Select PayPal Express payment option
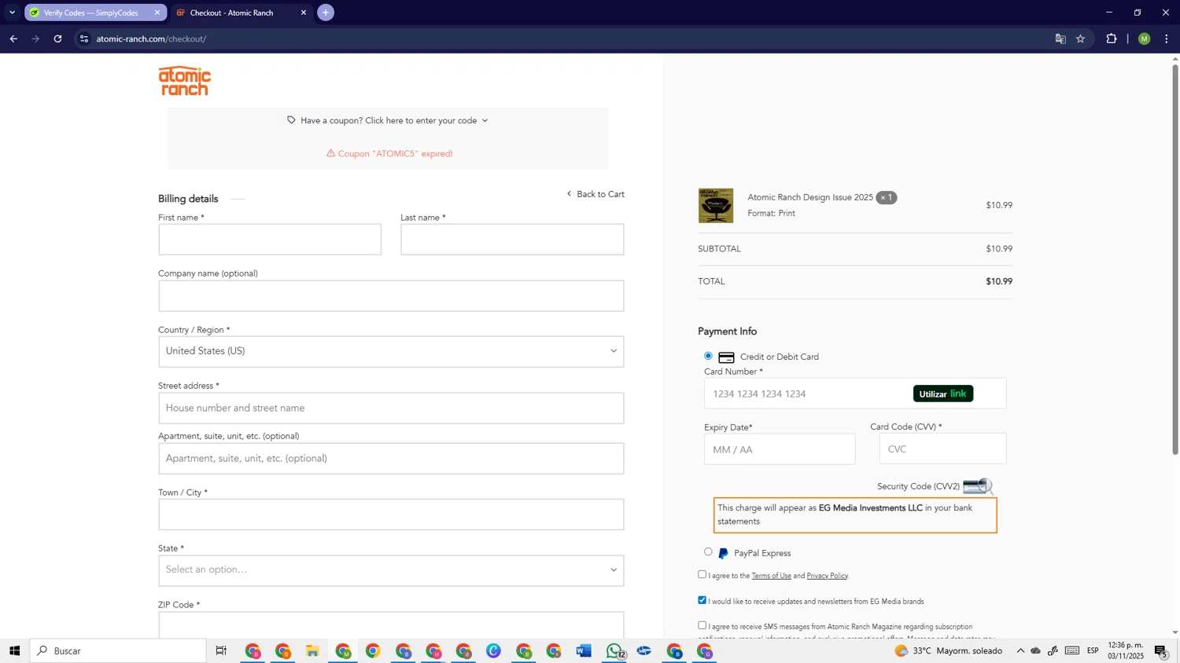The height and width of the screenshot is (663, 1180). pos(708,552)
